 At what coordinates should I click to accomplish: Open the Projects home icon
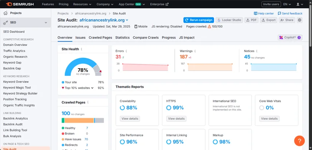(5, 13)
